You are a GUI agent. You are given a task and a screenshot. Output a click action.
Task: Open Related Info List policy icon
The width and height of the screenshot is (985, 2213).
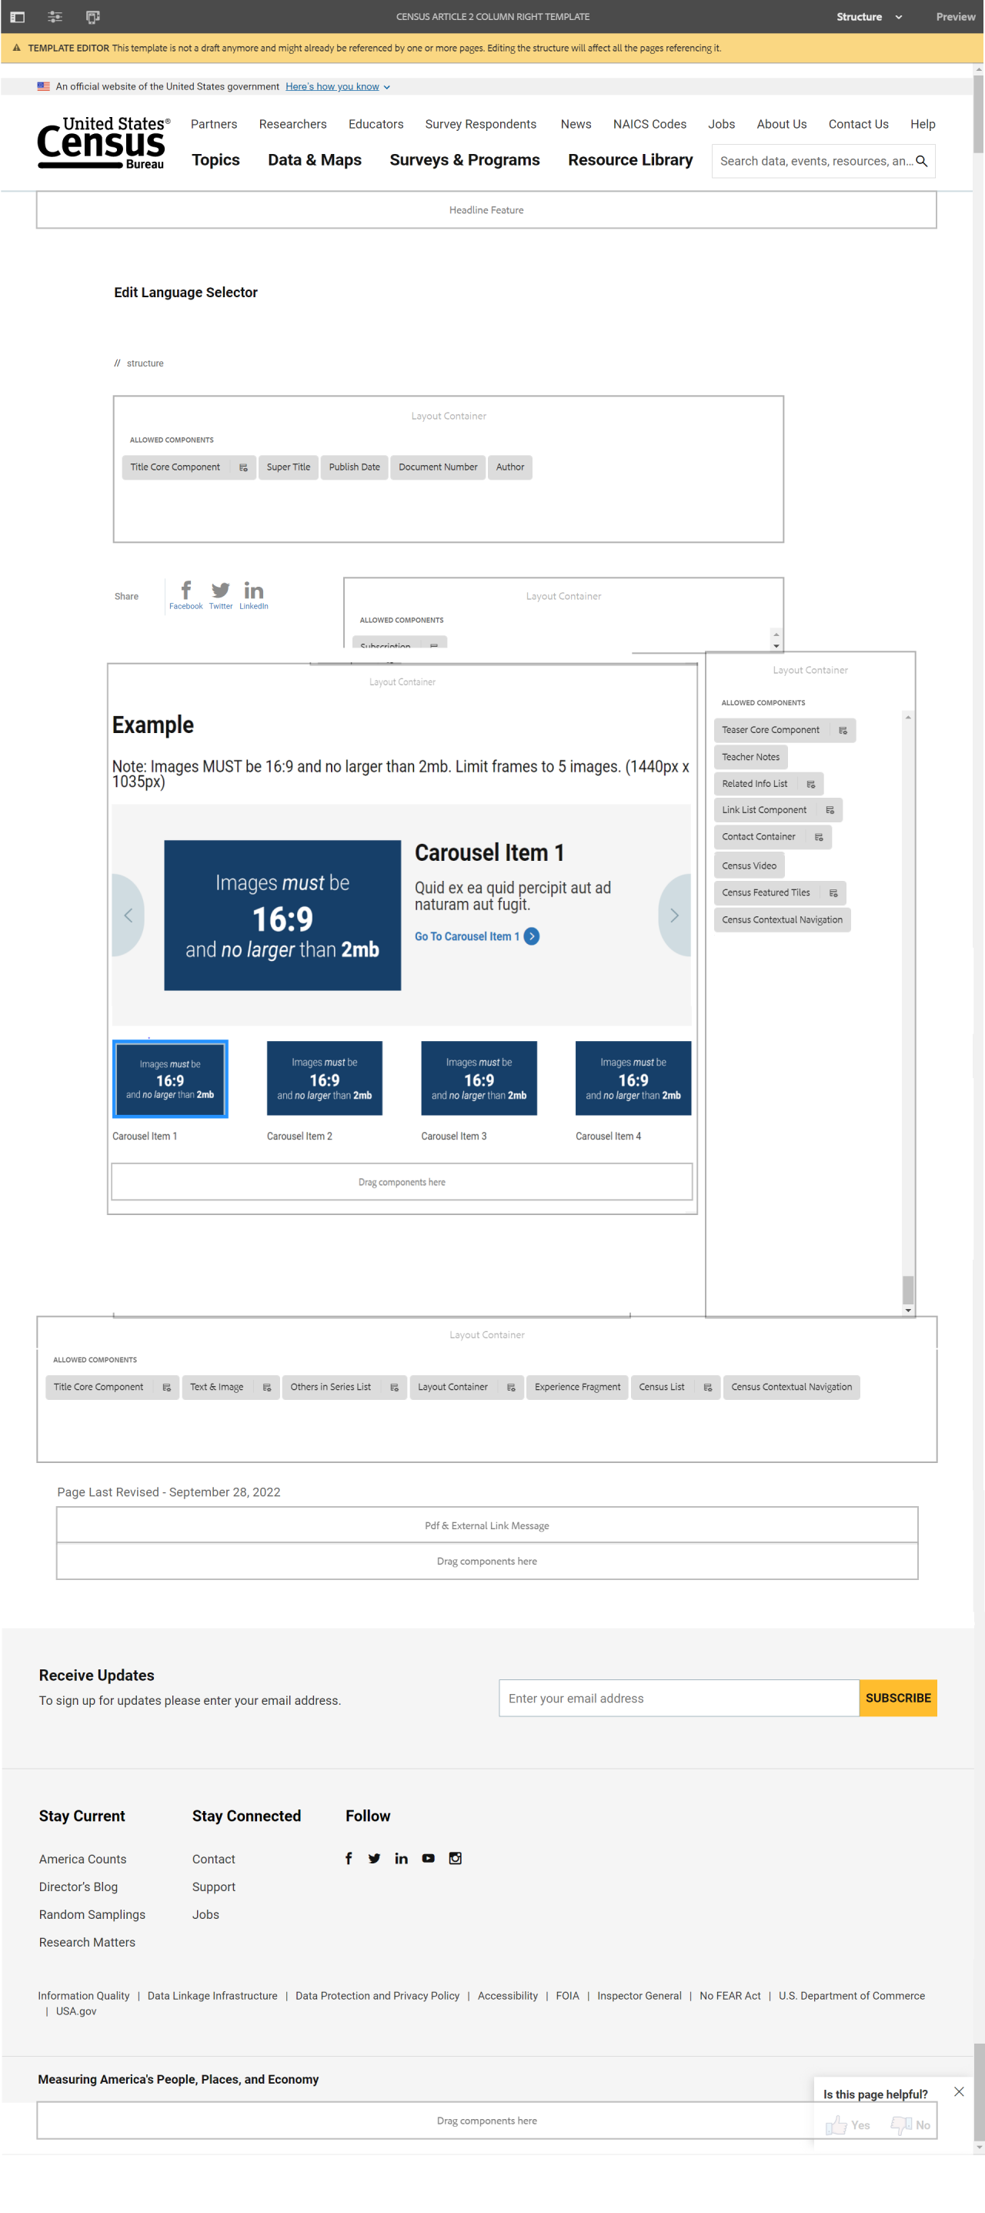point(810,785)
